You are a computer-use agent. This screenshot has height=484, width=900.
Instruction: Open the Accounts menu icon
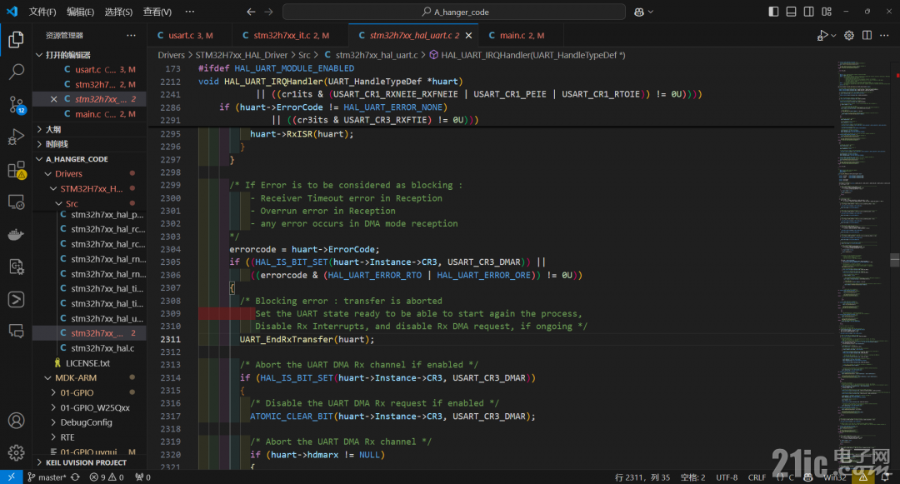point(16,421)
